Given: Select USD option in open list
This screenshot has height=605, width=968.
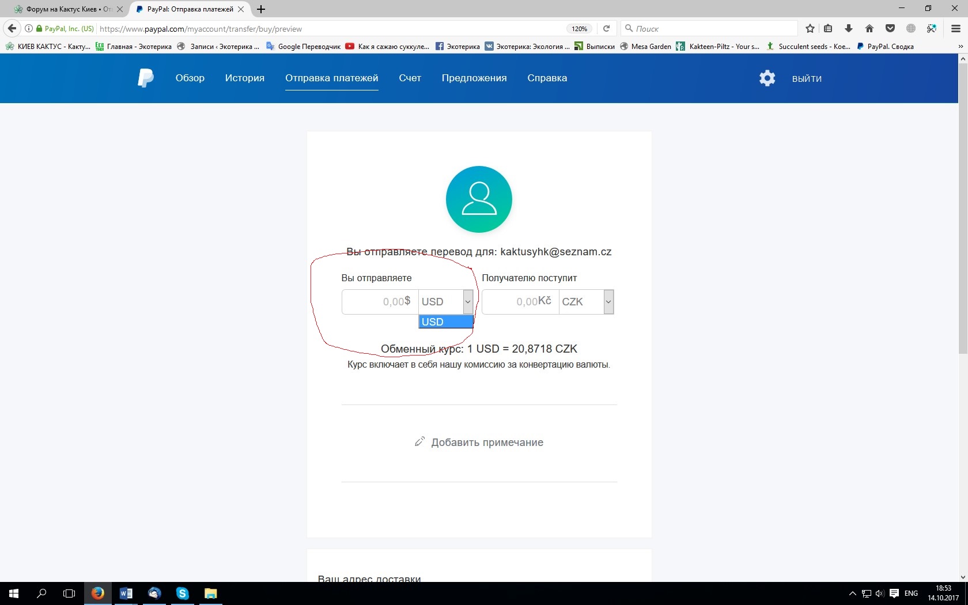Looking at the screenshot, I should (446, 322).
